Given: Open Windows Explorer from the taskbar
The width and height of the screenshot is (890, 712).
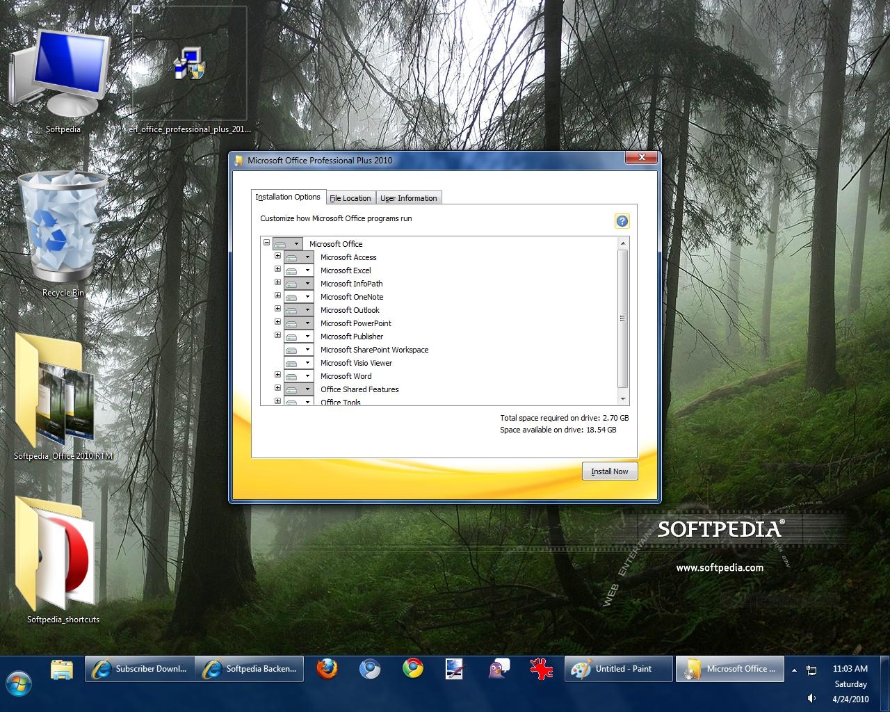Looking at the screenshot, I should 62,669.
